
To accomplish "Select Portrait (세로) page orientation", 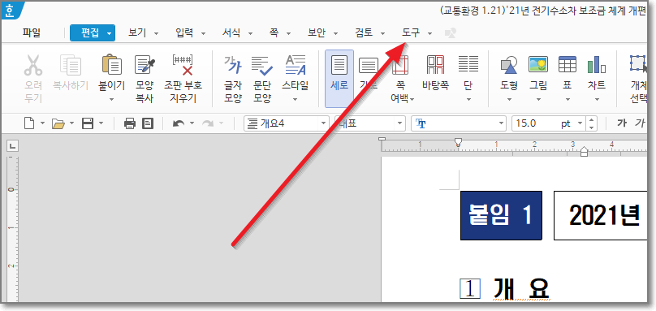I will pos(339,79).
